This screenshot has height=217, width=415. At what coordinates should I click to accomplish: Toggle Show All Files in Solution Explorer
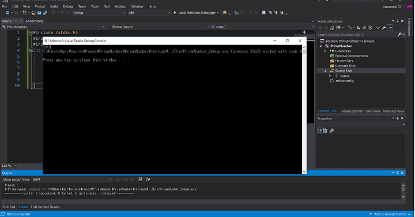coord(370,28)
